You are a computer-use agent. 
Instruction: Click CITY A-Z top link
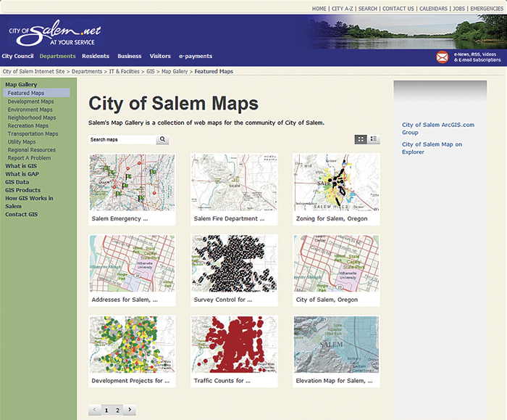click(x=342, y=9)
